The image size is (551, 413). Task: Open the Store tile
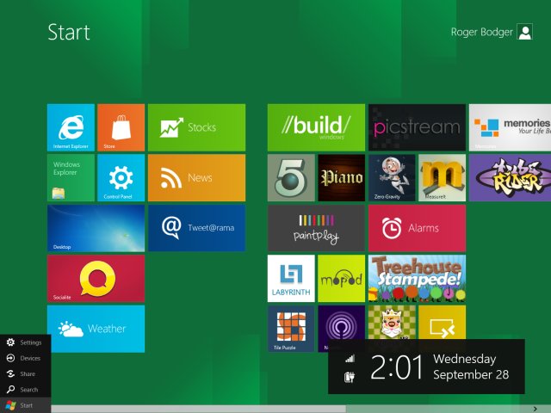121,127
